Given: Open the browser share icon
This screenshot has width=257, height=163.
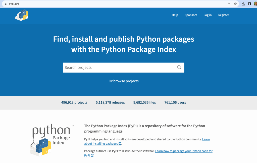Looking at the screenshot, I should [229, 4].
